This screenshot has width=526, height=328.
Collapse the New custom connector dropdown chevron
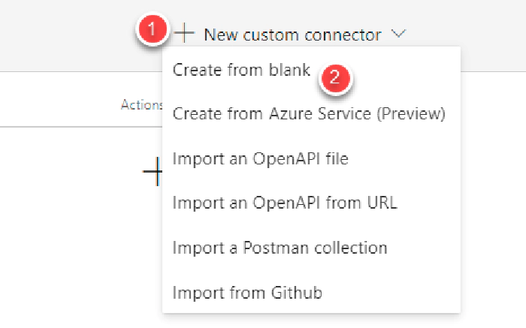coord(398,34)
